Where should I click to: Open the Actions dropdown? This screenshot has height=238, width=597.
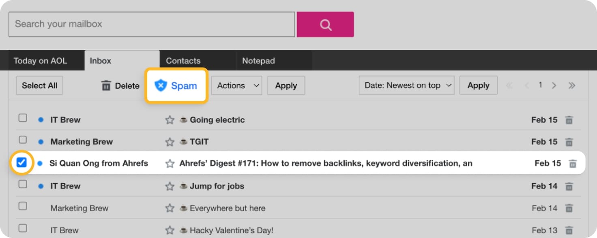tap(236, 85)
